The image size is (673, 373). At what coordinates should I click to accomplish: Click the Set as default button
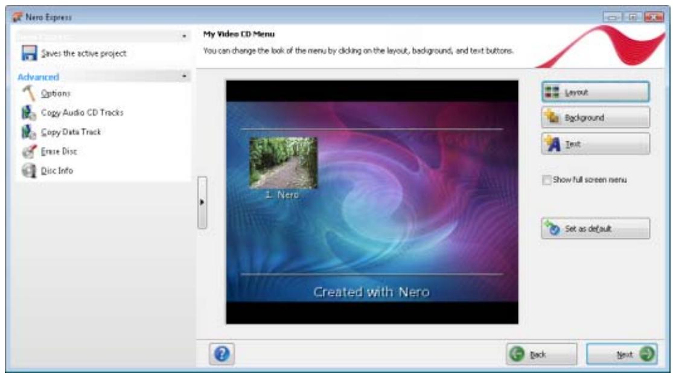tap(595, 228)
